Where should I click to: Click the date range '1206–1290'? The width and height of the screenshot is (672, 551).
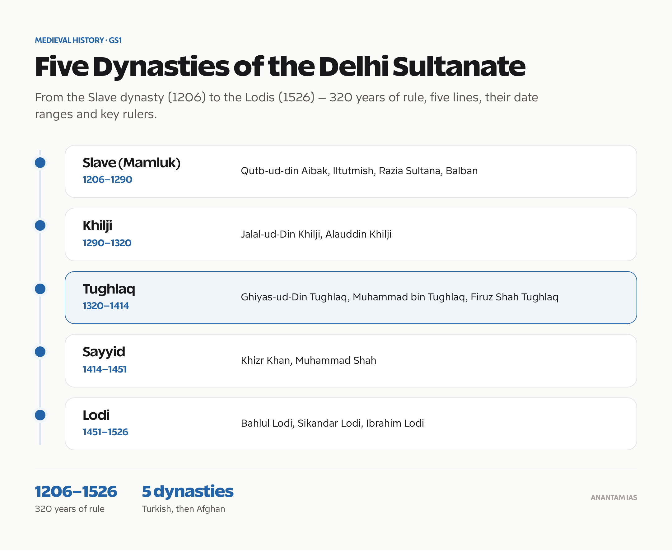[107, 180]
